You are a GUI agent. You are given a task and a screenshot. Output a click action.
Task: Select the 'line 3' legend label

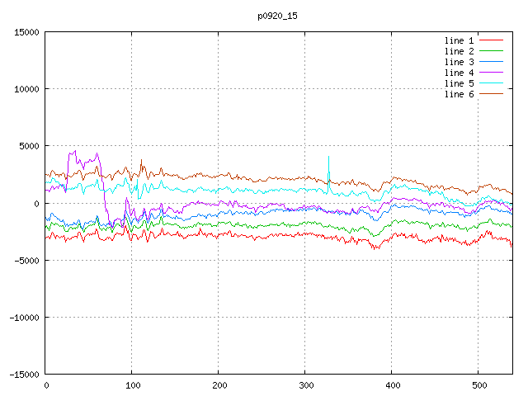[x=460, y=62]
